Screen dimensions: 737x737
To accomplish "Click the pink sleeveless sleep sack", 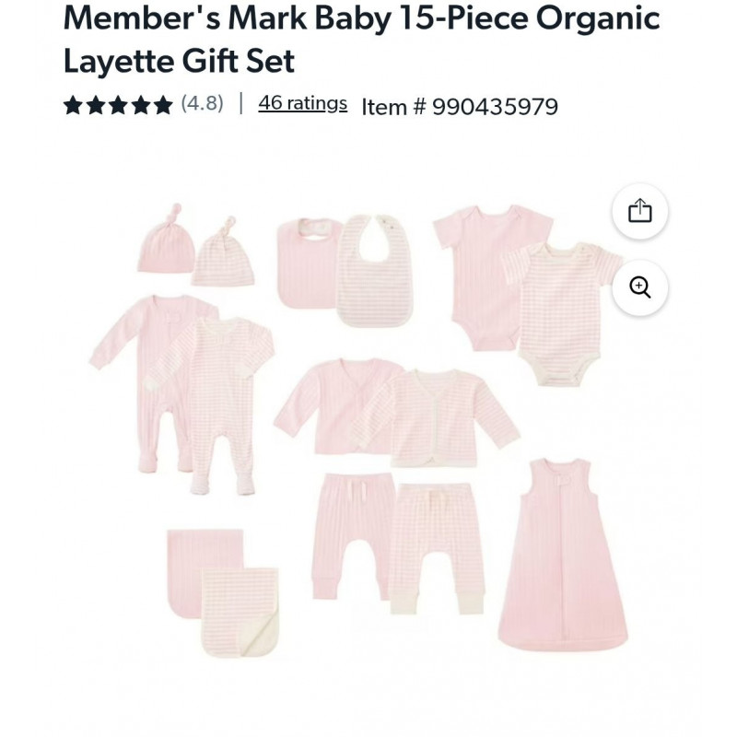I will pos(563,556).
